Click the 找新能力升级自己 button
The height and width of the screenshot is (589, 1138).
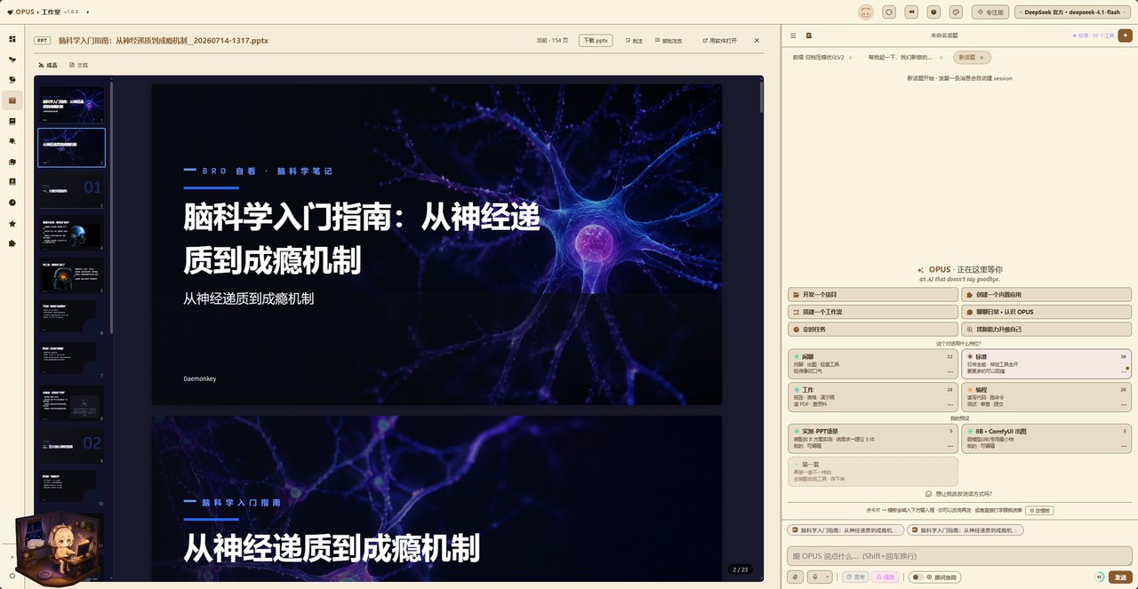click(1046, 329)
